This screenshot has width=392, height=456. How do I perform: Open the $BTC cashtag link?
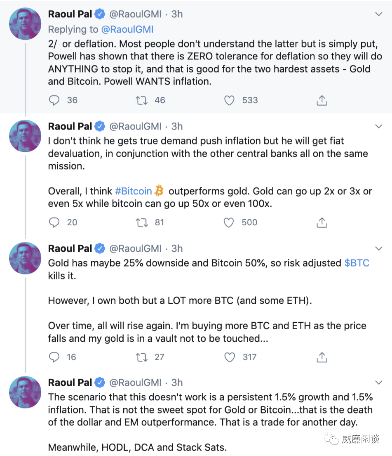pos(357,263)
